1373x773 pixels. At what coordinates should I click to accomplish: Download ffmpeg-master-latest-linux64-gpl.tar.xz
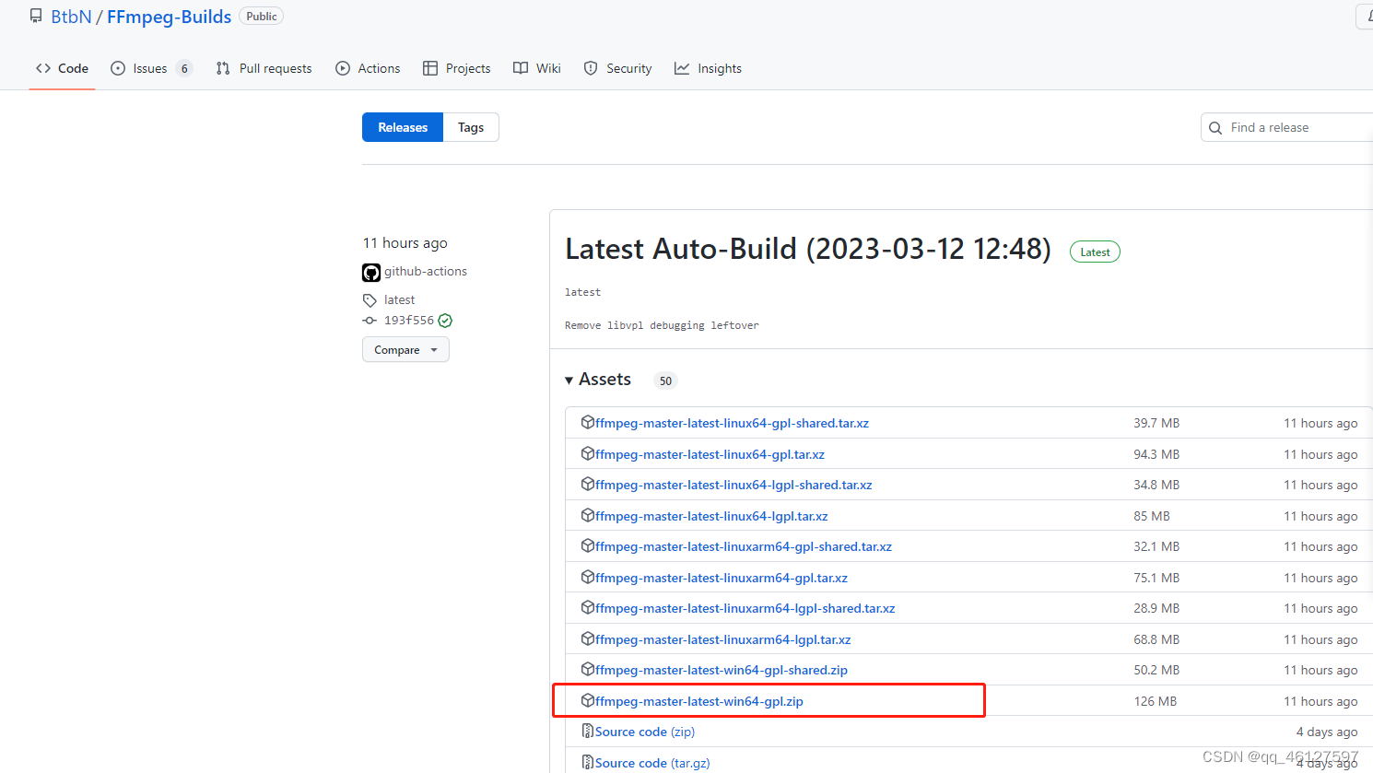(x=710, y=454)
